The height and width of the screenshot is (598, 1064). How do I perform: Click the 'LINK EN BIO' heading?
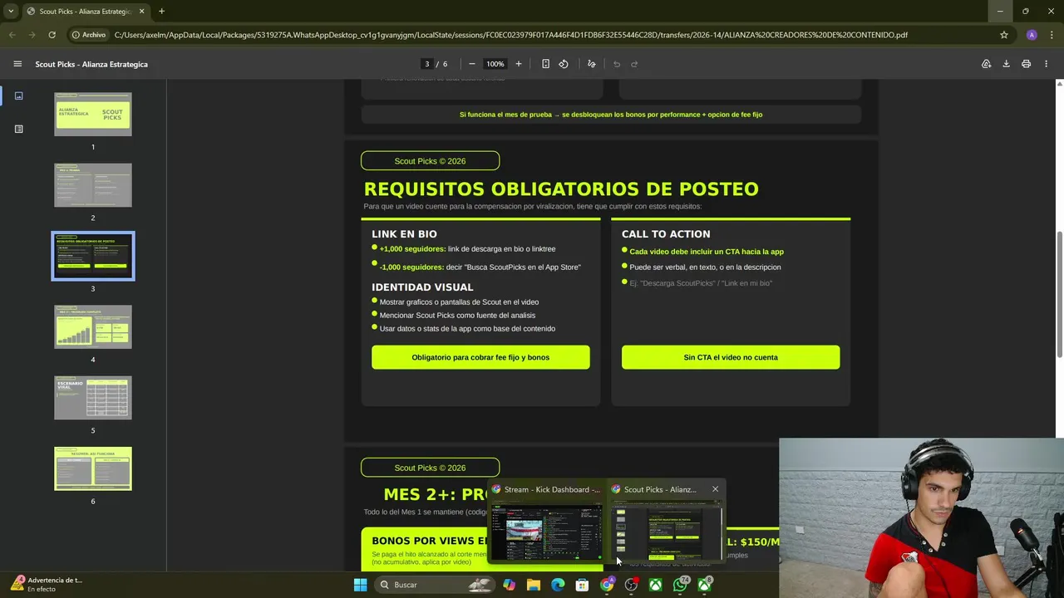(404, 234)
